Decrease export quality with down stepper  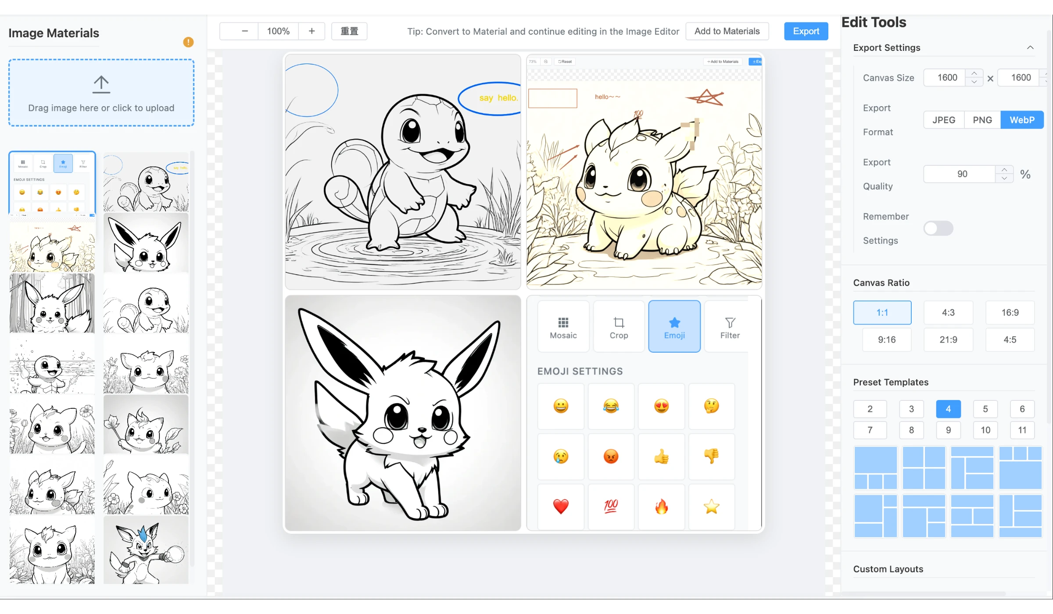point(1004,178)
